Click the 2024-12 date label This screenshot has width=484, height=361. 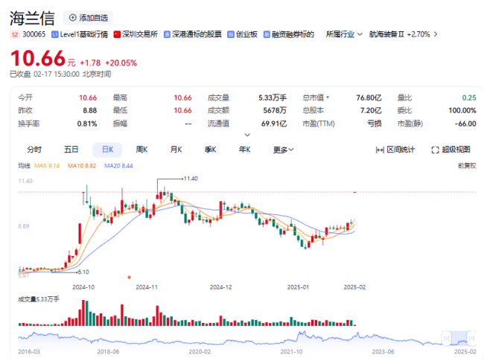click(x=220, y=287)
